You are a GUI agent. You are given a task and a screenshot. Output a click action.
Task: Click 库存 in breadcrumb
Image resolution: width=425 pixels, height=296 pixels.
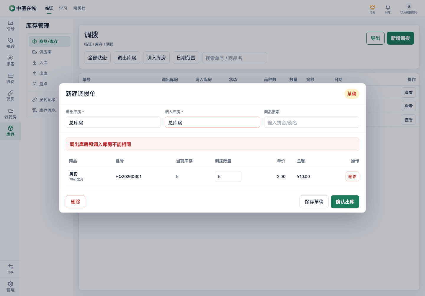tap(99, 44)
